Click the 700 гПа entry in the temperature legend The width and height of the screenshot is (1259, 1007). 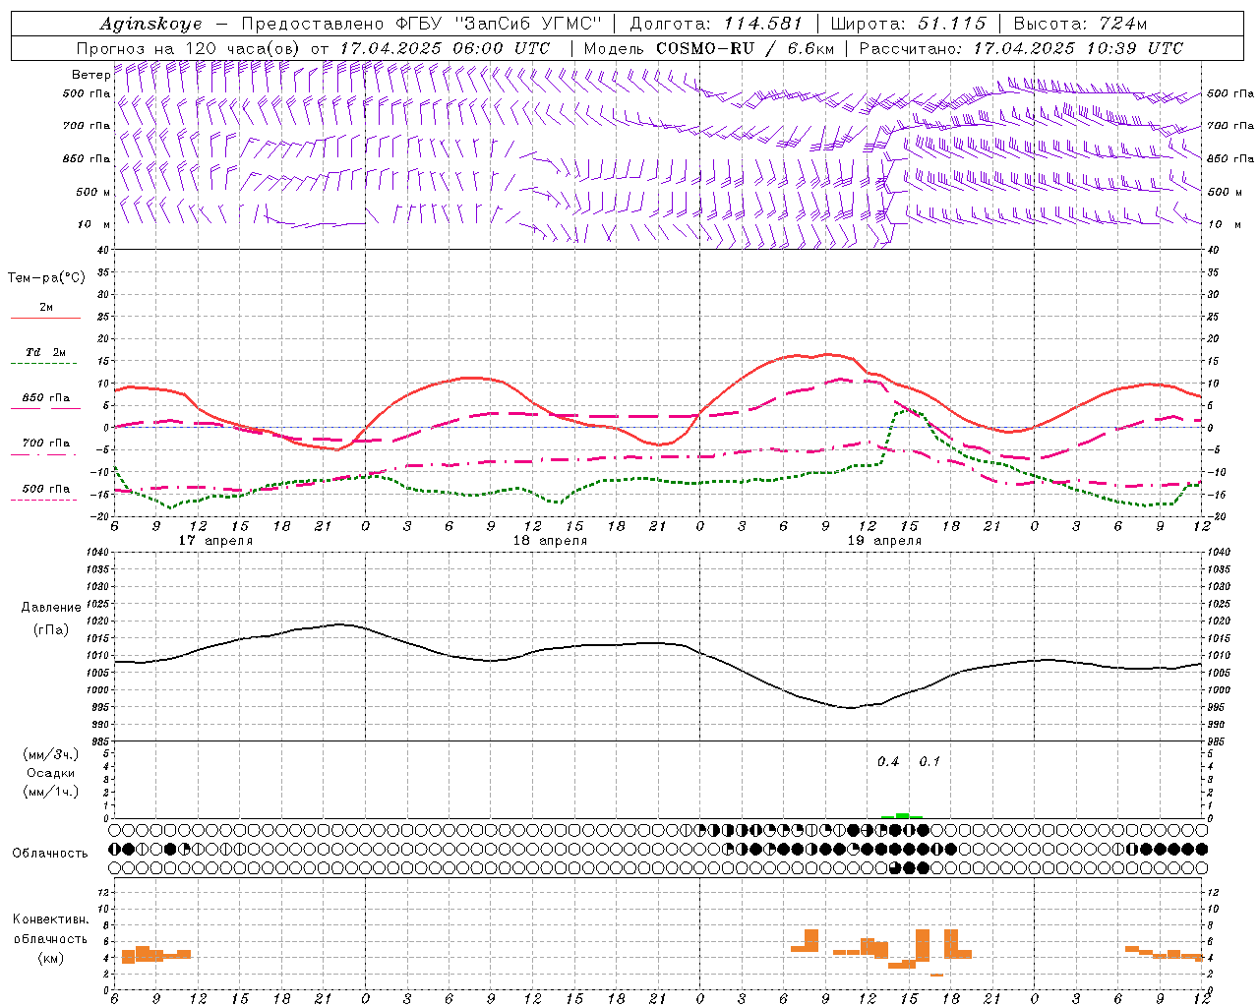46,444
